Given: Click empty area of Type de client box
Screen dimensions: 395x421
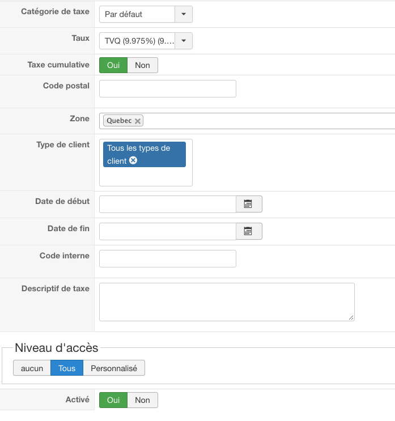Looking at the screenshot, I should 146,177.
